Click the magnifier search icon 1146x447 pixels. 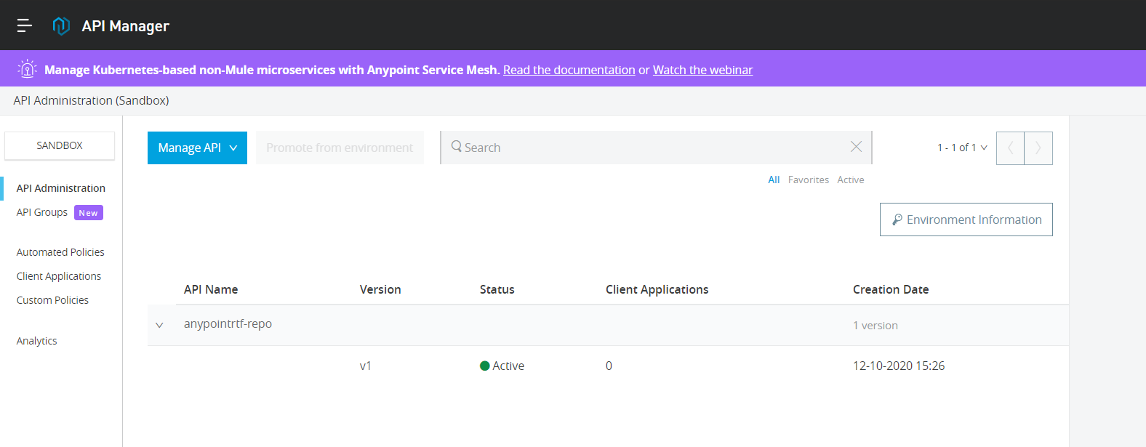[456, 147]
